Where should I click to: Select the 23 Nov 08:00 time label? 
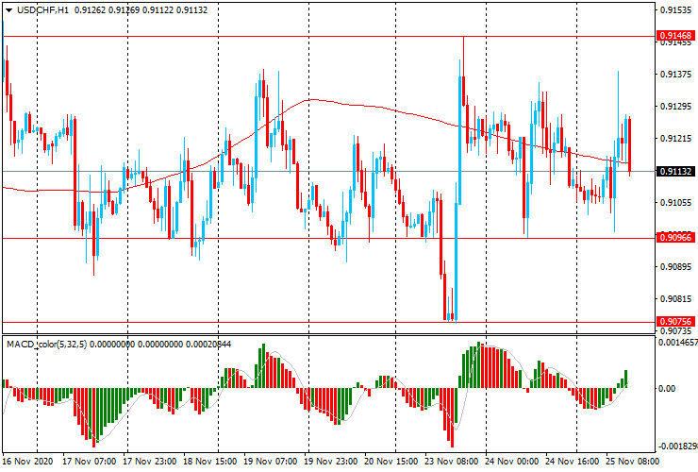point(455,463)
